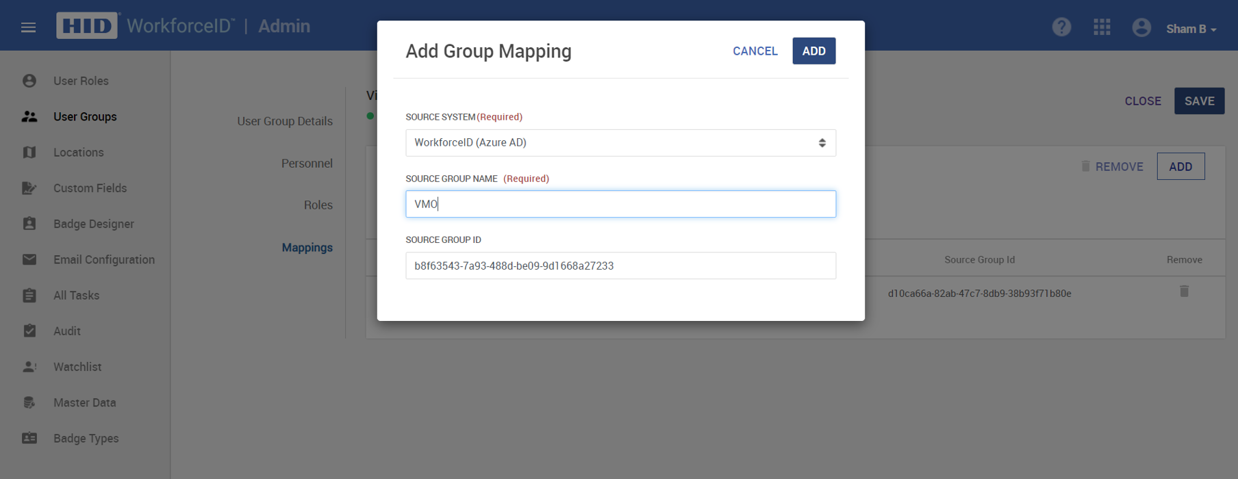
Task: Click the d10ca66a group id cell
Action: pyautogui.click(x=979, y=294)
